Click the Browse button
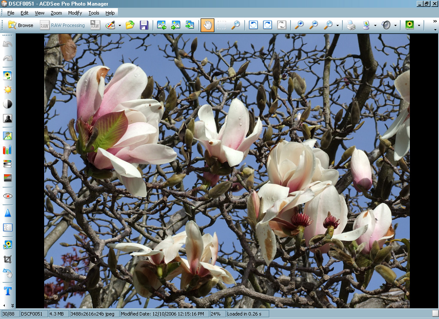 (21, 25)
